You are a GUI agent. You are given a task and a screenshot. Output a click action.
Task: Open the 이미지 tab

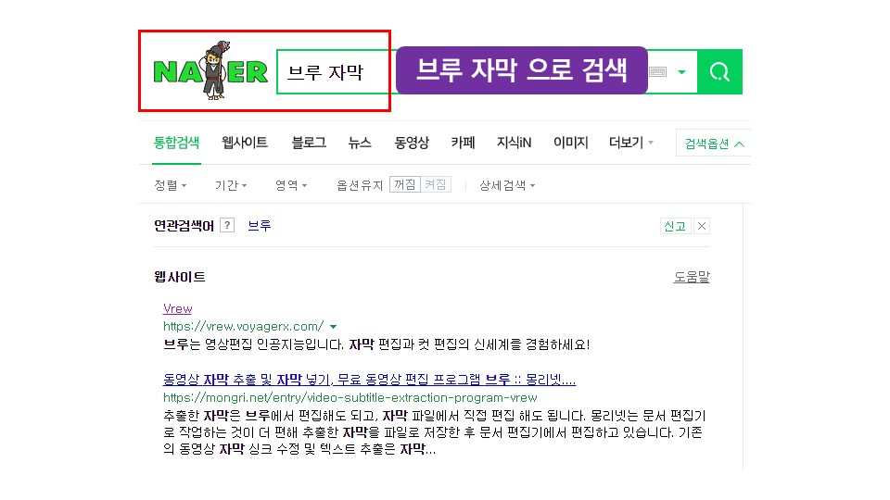click(x=570, y=143)
